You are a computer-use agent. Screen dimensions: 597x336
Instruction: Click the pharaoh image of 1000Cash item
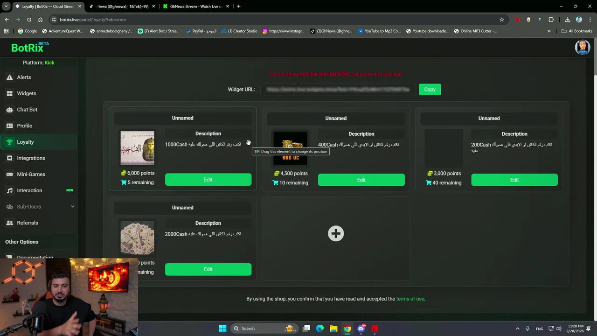137,148
